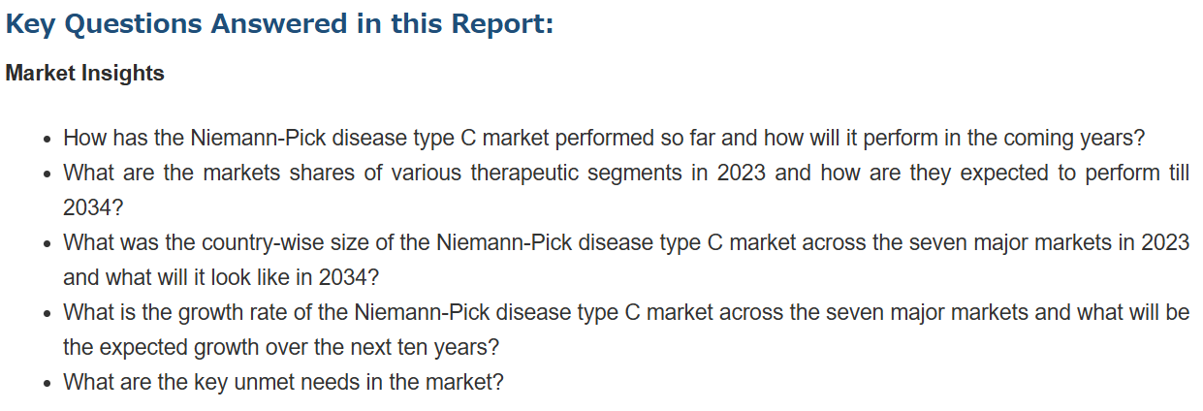Click the question starting "What are the markets shares"
1203x411 pixels.
[x=626, y=190]
